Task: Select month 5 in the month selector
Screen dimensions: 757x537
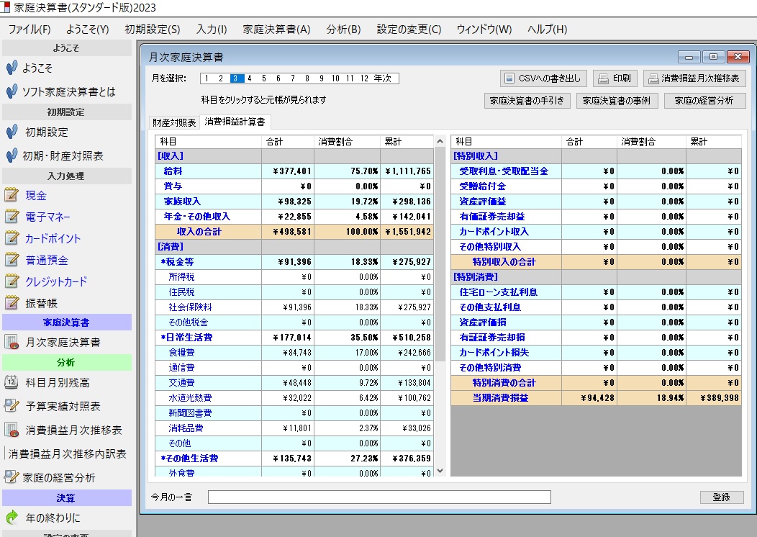Action: (264, 78)
